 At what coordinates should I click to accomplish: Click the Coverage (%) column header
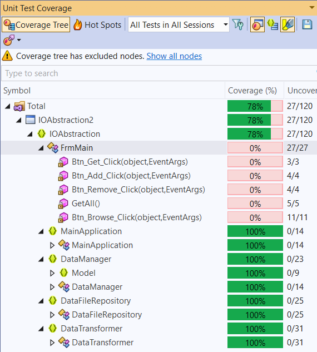click(252, 91)
